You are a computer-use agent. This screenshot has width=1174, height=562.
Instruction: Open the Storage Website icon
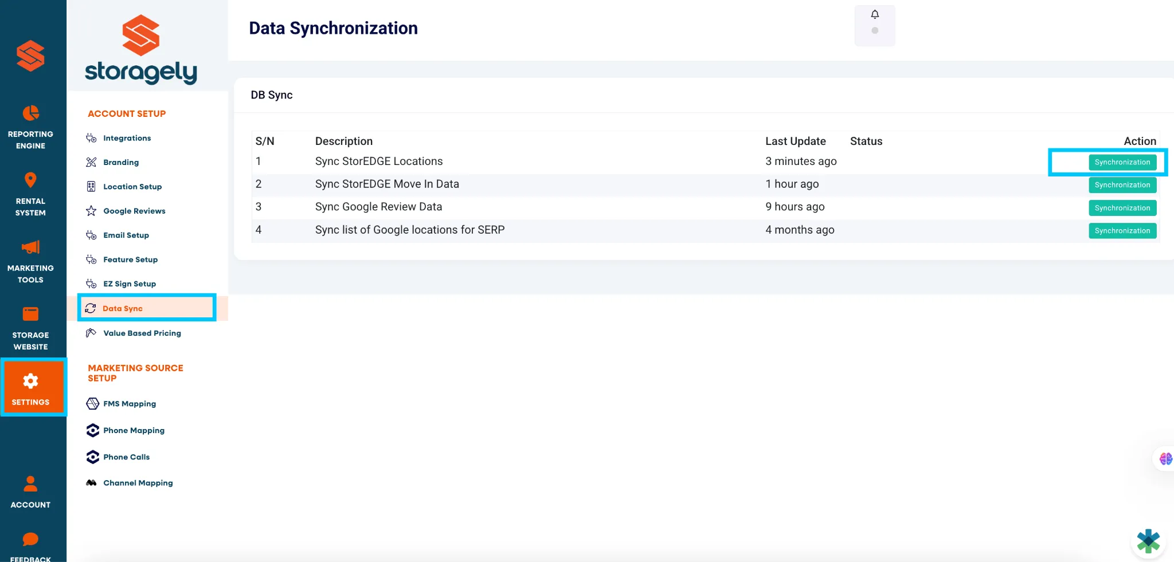pyautogui.click(x=30, y=314)
